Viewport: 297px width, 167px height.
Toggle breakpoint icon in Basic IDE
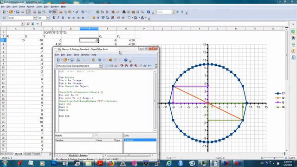point(136,66)
